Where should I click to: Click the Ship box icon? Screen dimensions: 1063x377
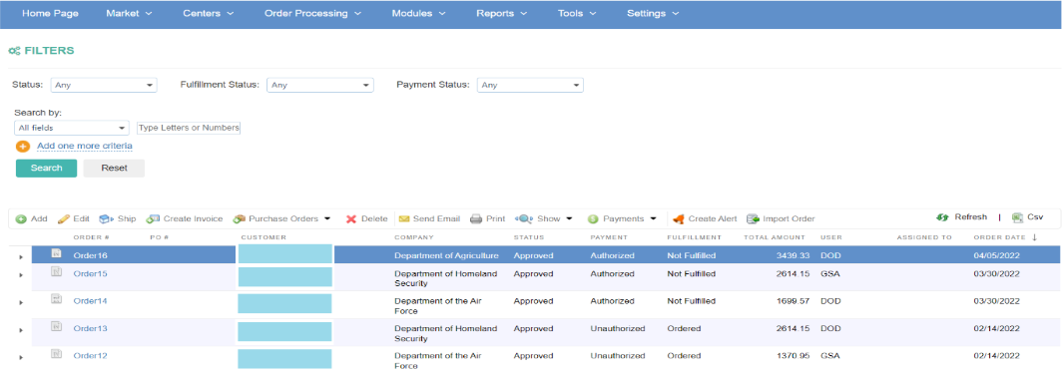pyautogui.click(x=106, y=218)
